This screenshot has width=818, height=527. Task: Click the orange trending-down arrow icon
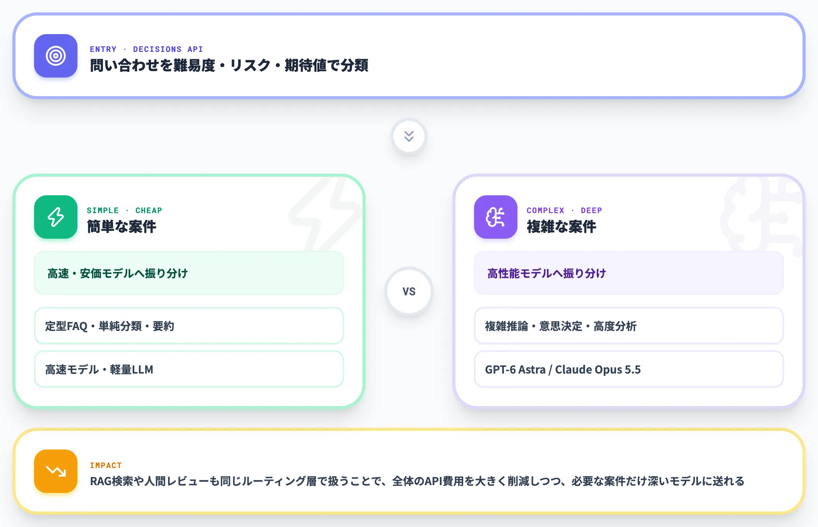(x=56, y=471)
